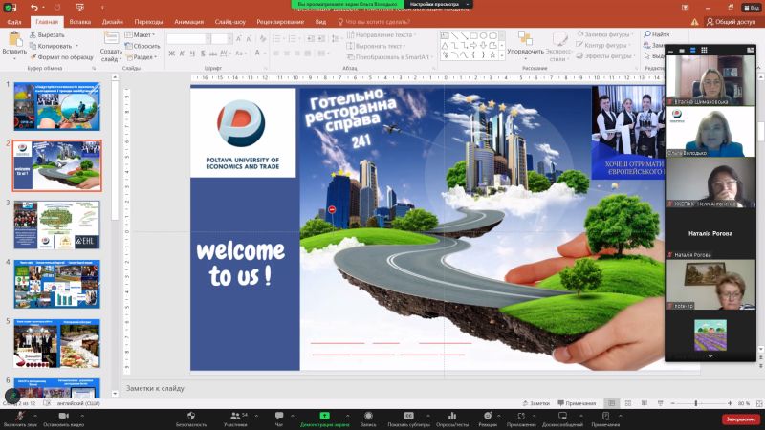Click green Share Screen (Демонстрация экрана) icon
Viewport: 765px width, 430px height.
point(324,416)
